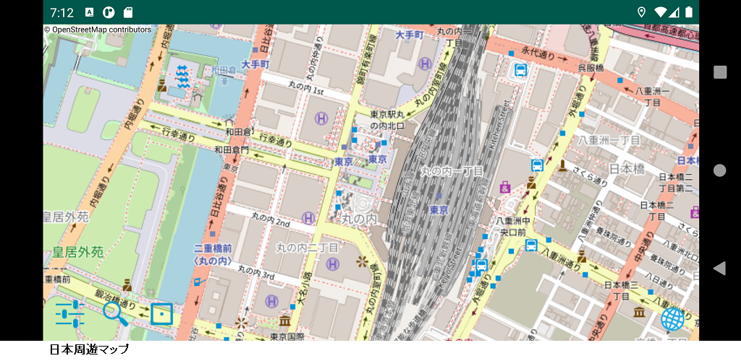Tap hotel icon below 丸の内二丁目 label

point(333,264)
